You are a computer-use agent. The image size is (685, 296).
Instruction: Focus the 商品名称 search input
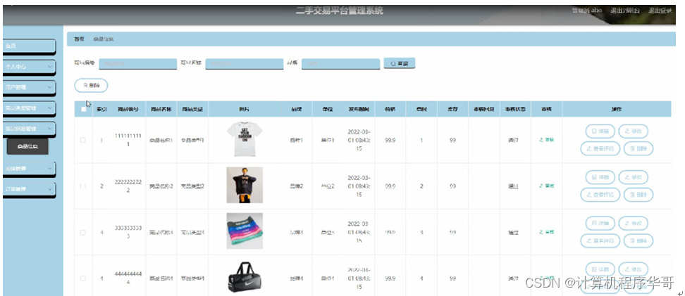pos(245,64)
